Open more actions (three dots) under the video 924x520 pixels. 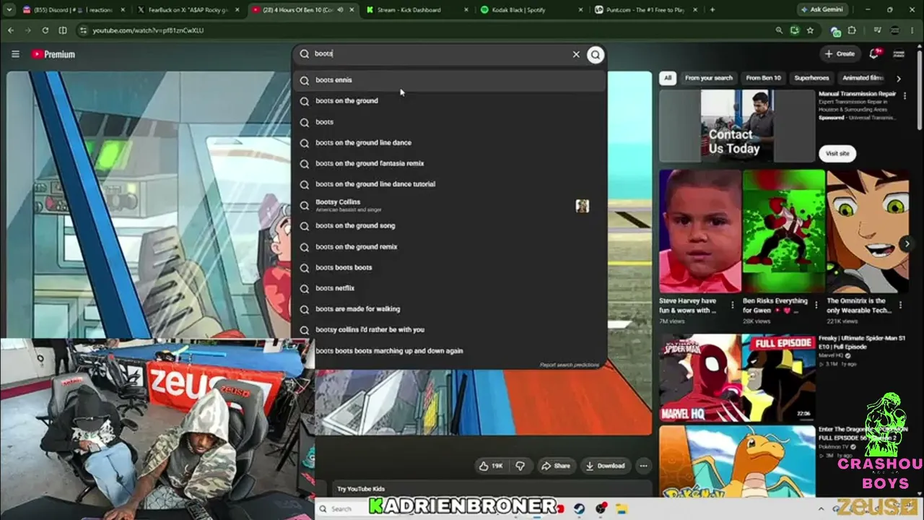point(643,466)
